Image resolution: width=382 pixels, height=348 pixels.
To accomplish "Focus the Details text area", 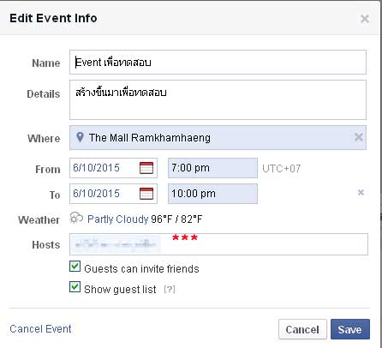I will 218,99.
